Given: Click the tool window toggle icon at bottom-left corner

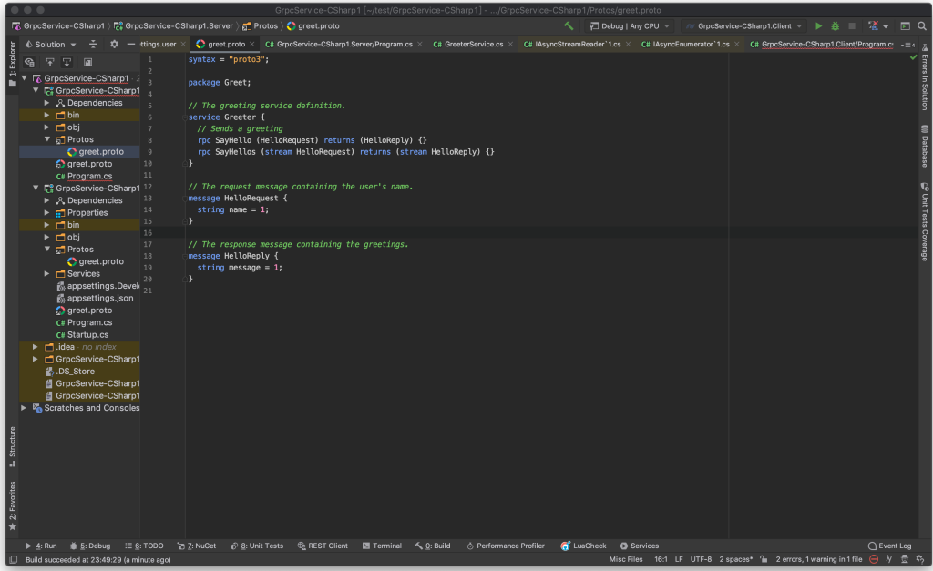Looking at the screenshot, I should 13,560.
